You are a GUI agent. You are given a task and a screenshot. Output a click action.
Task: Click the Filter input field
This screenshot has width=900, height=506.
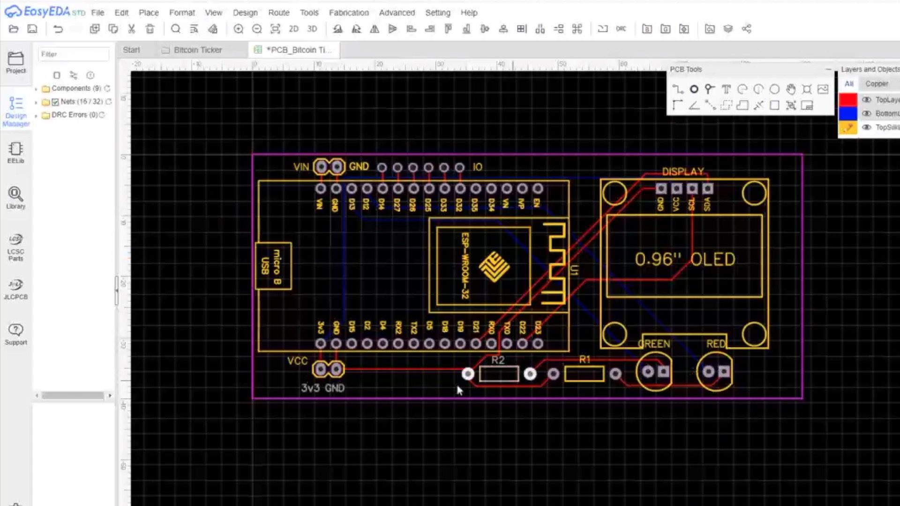point(74,54)
